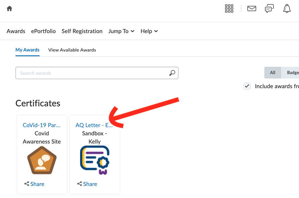Select the All filter button
This screenshot has height=198, width=299.
[273, 73]
